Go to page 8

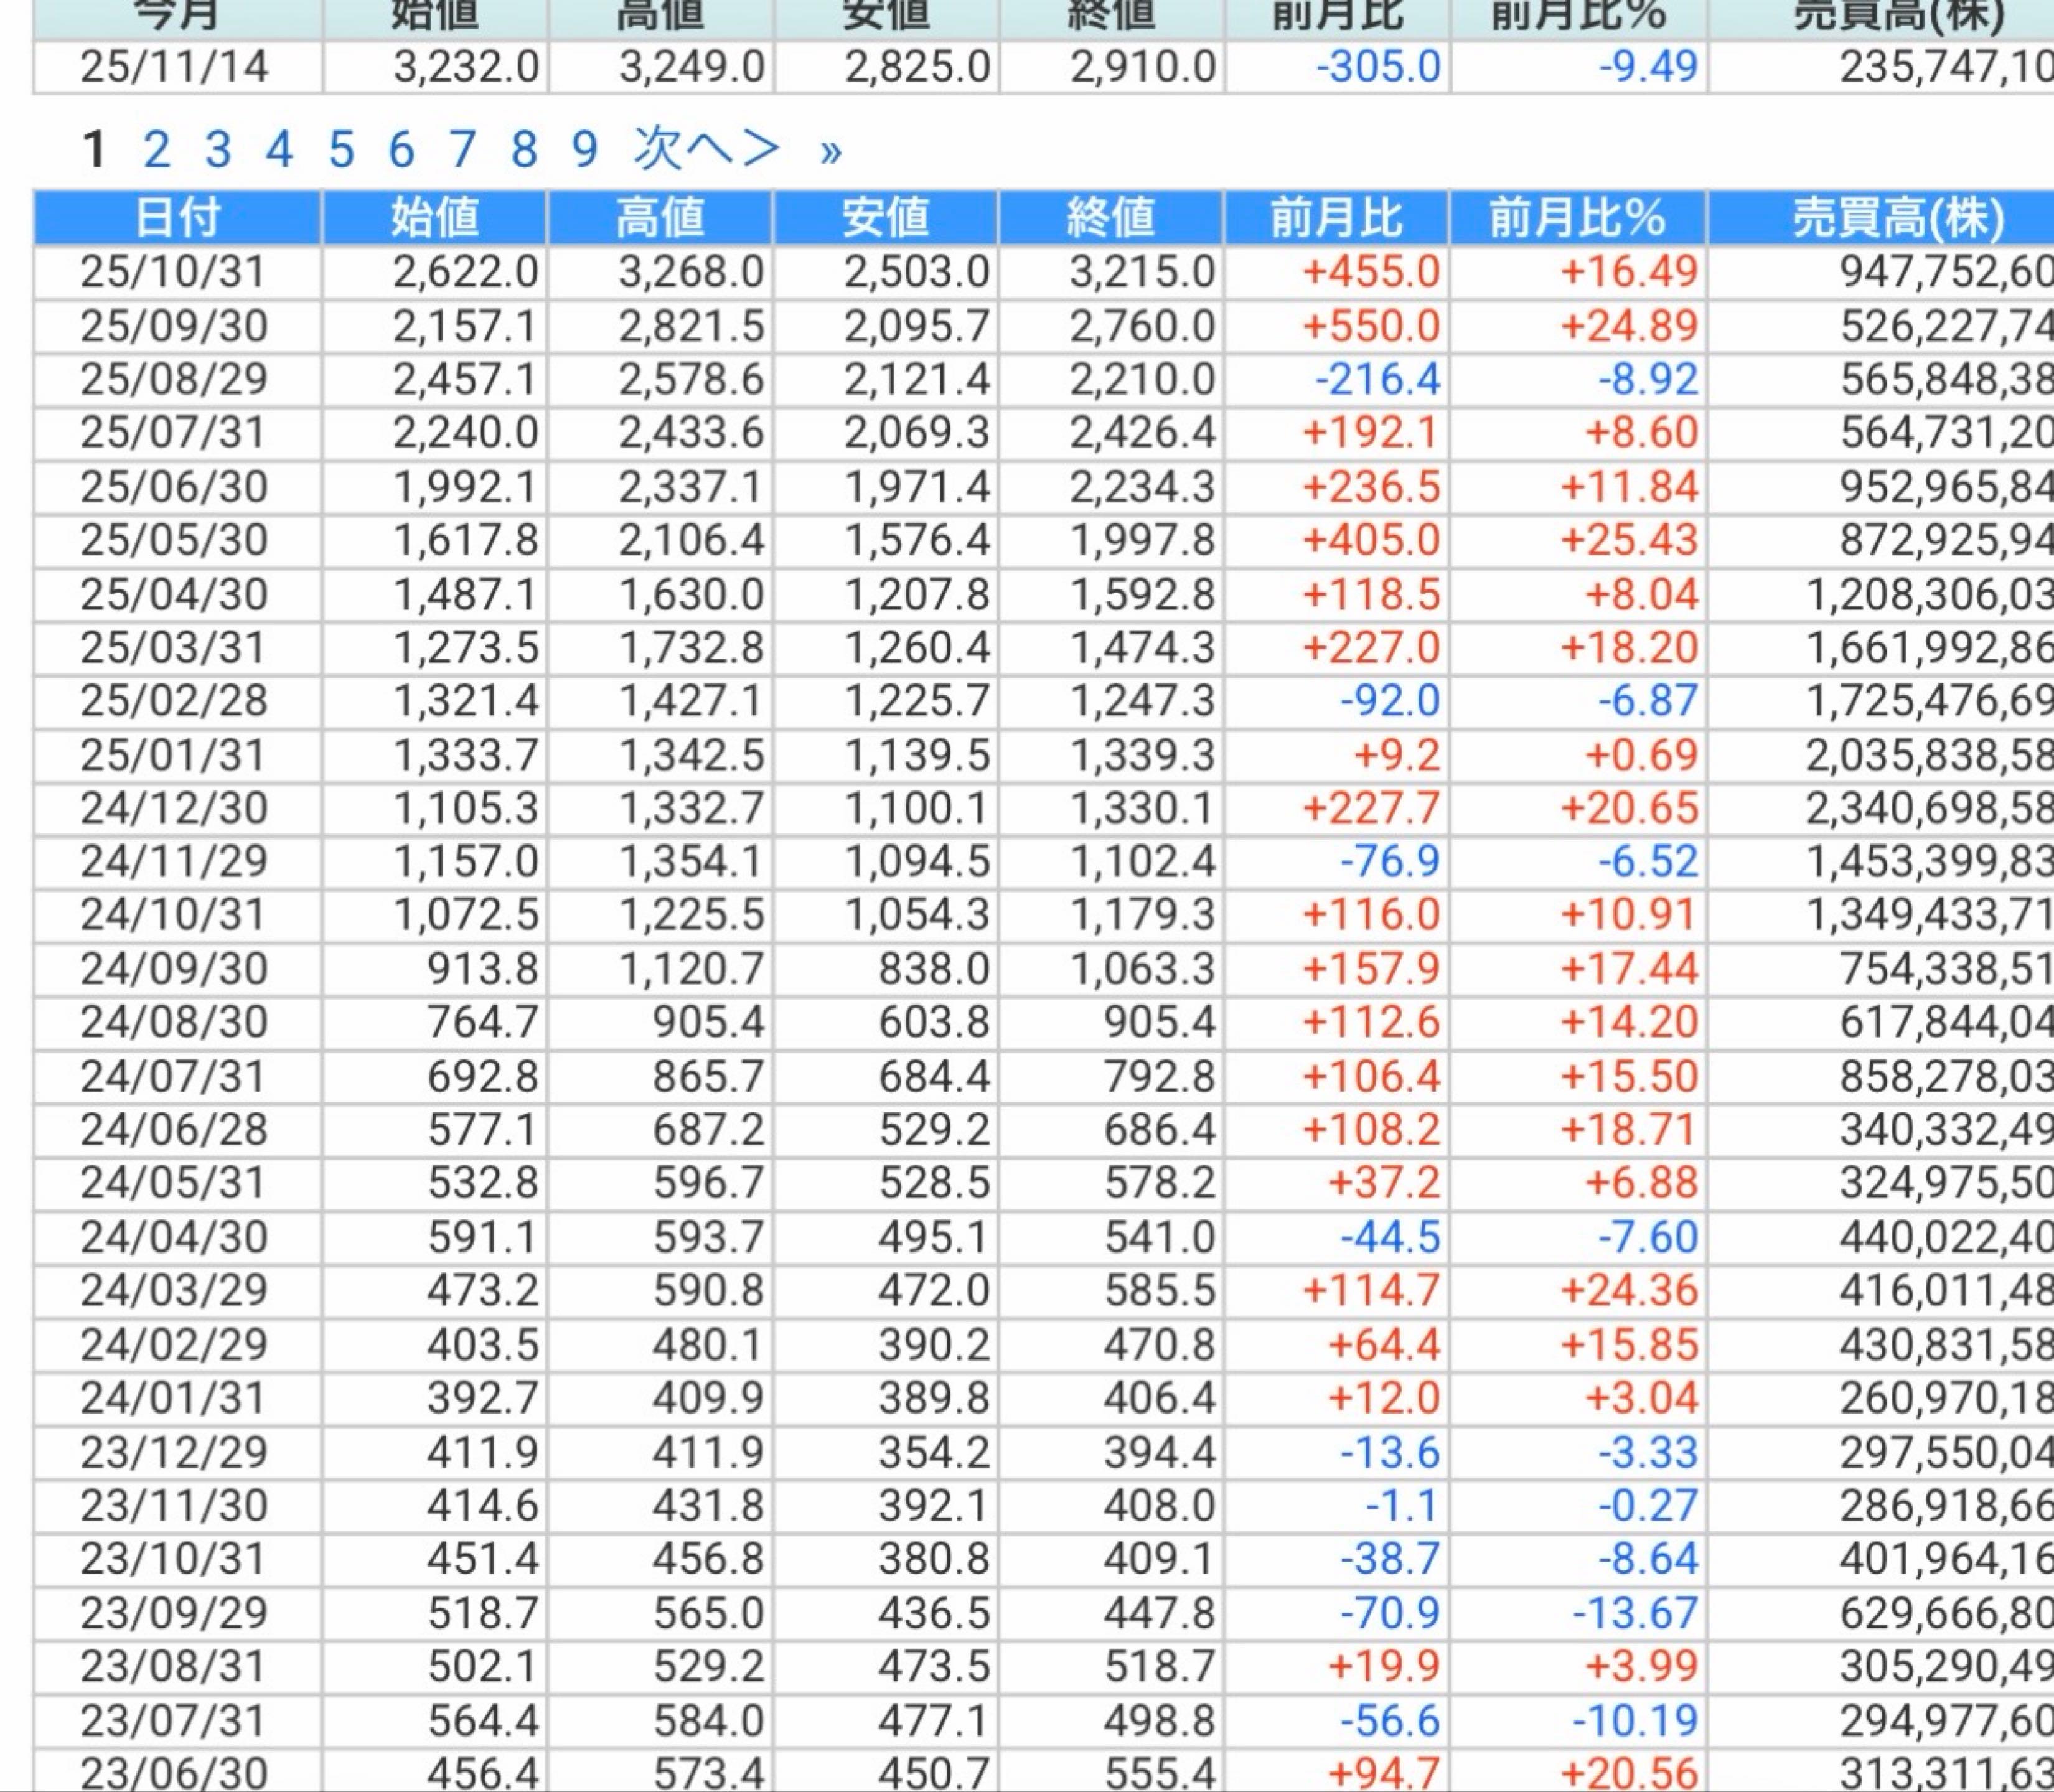click(x=524, y=150)
